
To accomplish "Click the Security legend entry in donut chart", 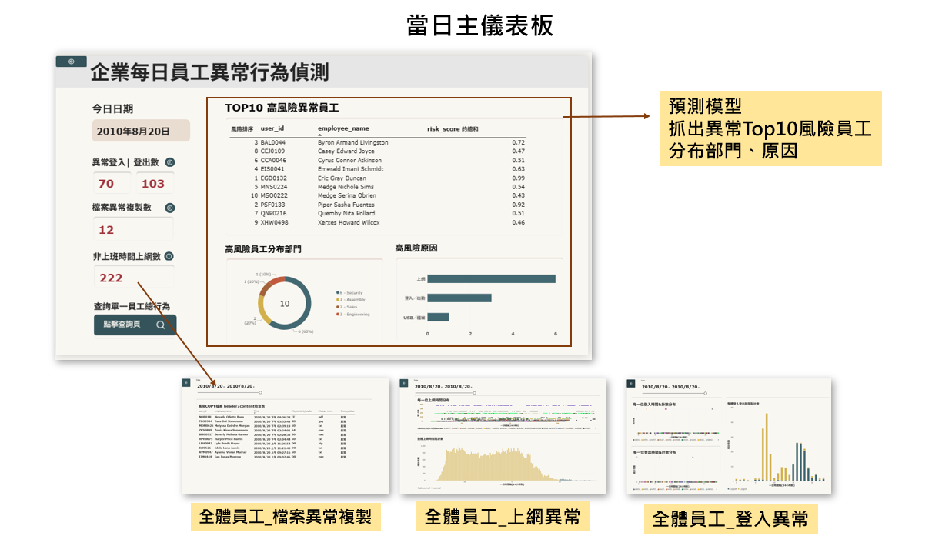I will [350, 293].
